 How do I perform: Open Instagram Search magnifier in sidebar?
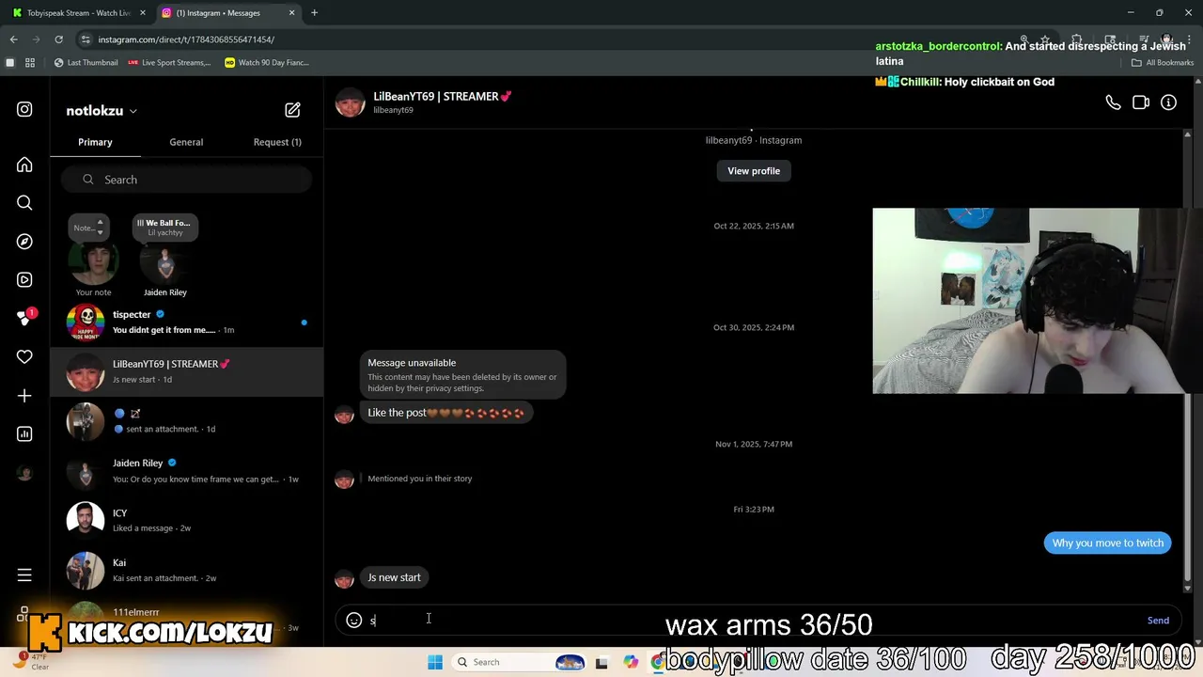24,202
